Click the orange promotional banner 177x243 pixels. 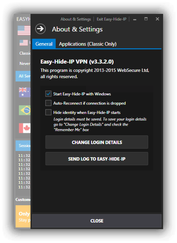(x=23, y=216)
